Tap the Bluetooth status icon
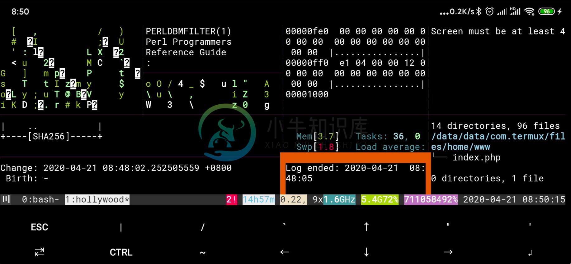 (479, 11)
